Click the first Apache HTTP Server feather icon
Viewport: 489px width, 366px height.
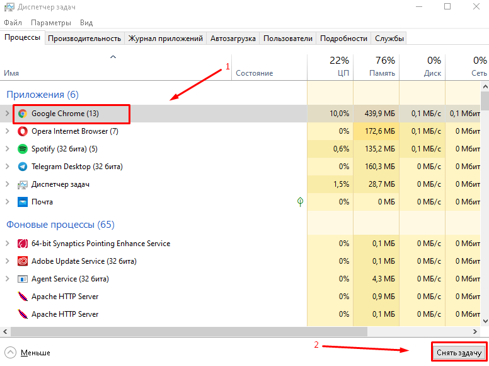(23, 297)
